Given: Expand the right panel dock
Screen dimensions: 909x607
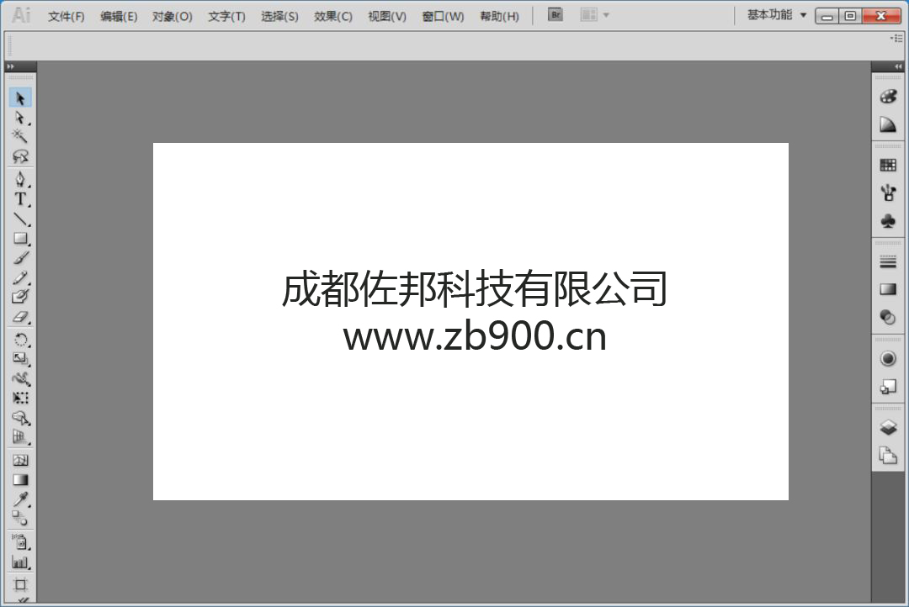Looking at the screenshot, I should [x=898, y=66].
